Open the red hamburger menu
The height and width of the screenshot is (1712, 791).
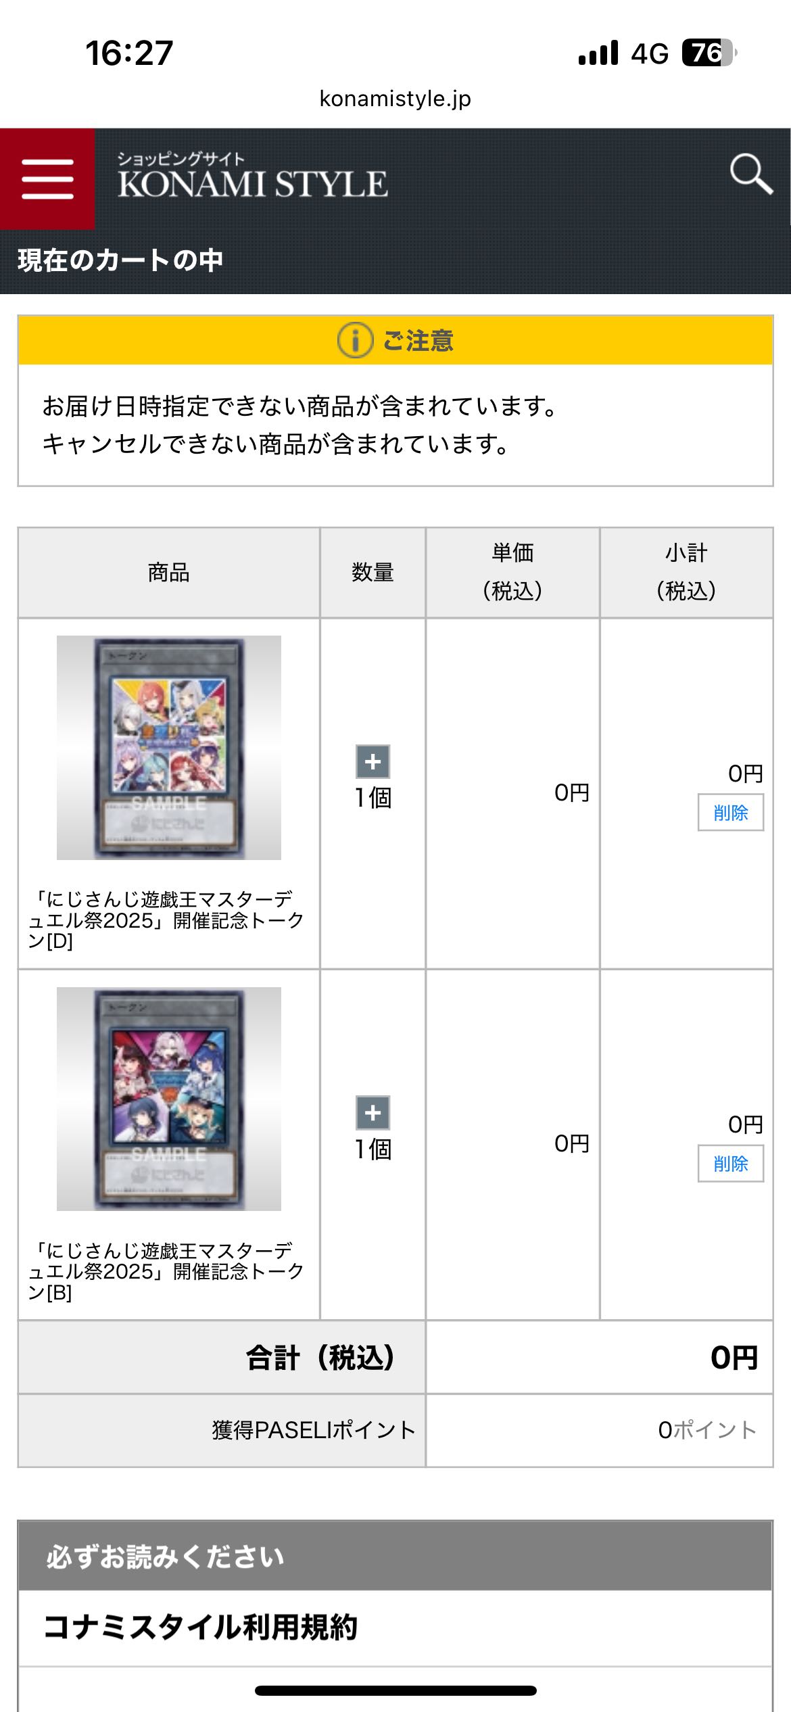click(47, 179)
